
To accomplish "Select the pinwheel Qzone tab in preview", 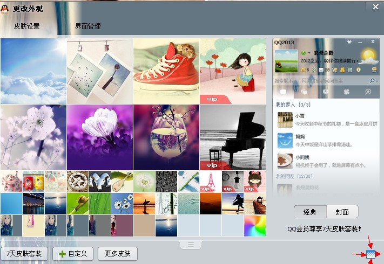I will [346, 92].
